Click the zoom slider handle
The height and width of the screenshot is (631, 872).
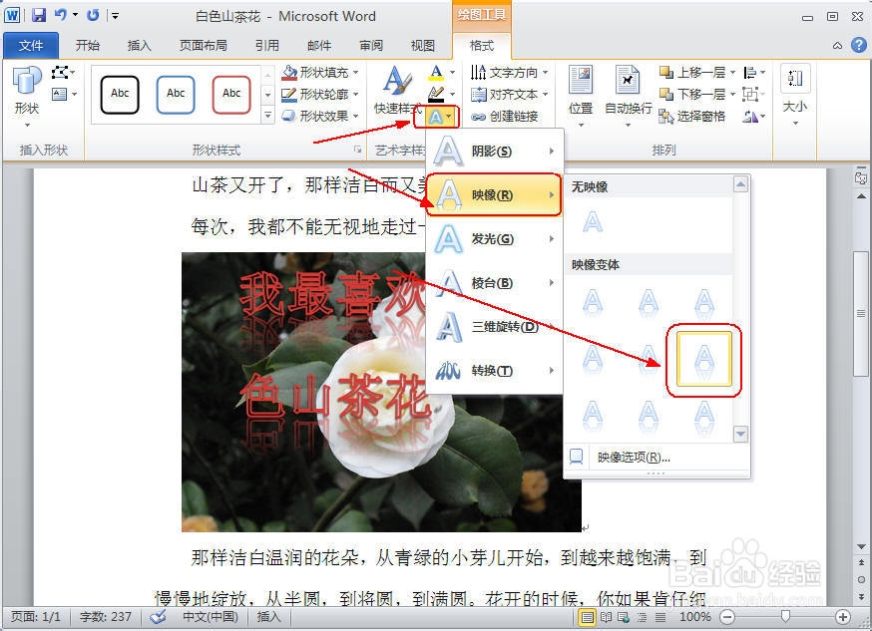pos(785,616)
